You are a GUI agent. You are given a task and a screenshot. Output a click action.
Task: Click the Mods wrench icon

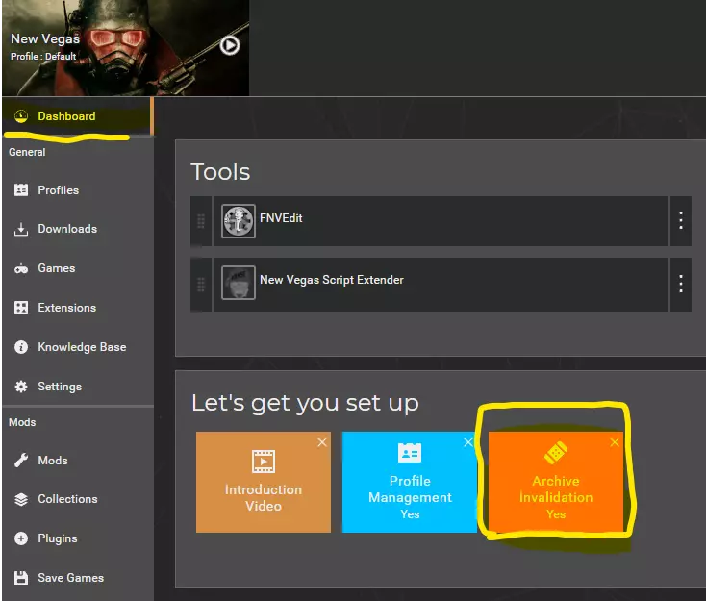21,460
